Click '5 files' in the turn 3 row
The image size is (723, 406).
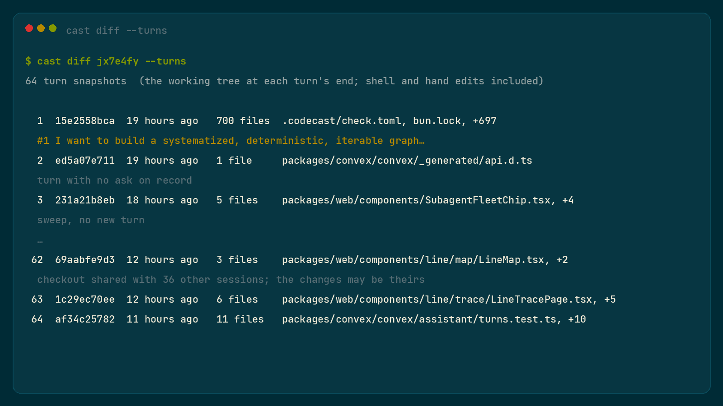pos(237,200)
